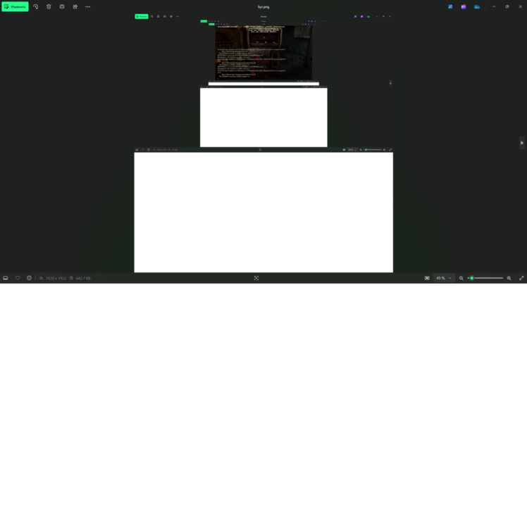Close the Photos window
The image size is (527, 528).
point(520,7)
